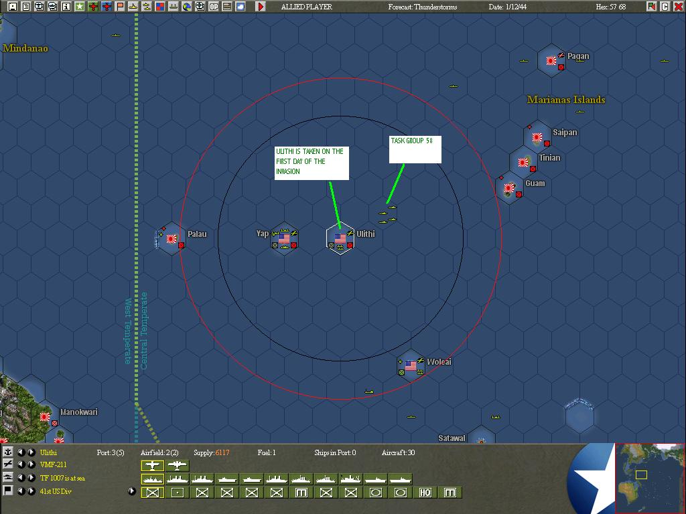The image size is (686, 514).
Task: Select the HQ land unit icon
Action: point(425,493)
